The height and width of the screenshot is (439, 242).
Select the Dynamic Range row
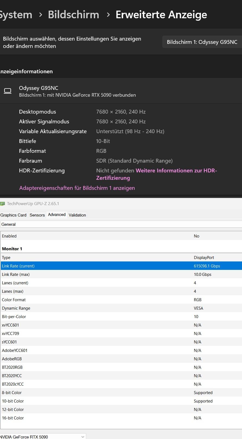click(x=121, y=308)
